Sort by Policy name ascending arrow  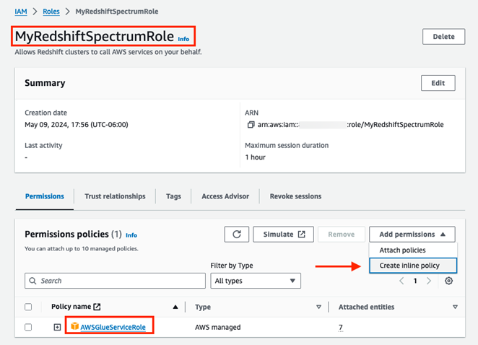175,307
